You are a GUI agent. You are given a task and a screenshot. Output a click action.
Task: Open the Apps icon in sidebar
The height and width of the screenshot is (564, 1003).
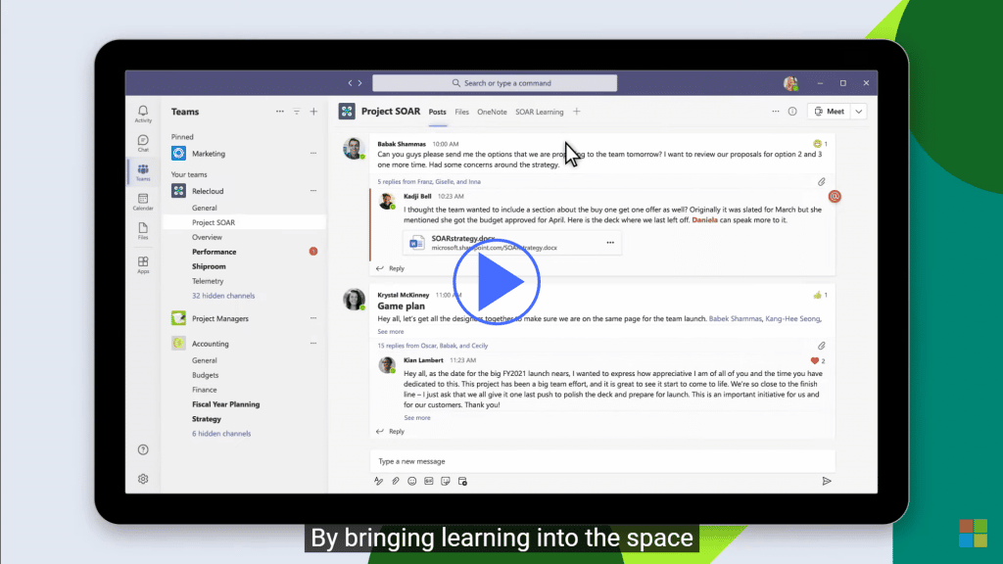pos(143,264)
